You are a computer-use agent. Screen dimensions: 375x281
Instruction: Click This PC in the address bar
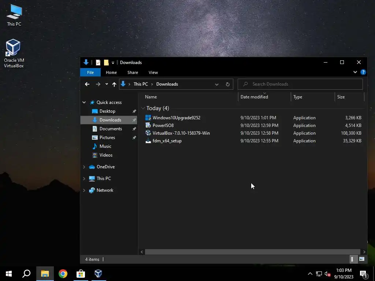point(141,84)
